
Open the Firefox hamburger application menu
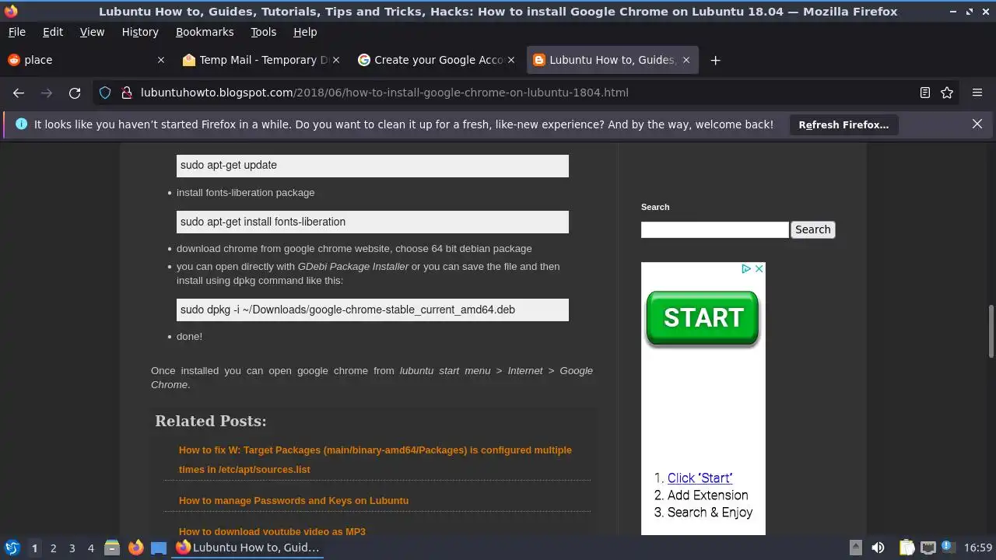point(977,93)
